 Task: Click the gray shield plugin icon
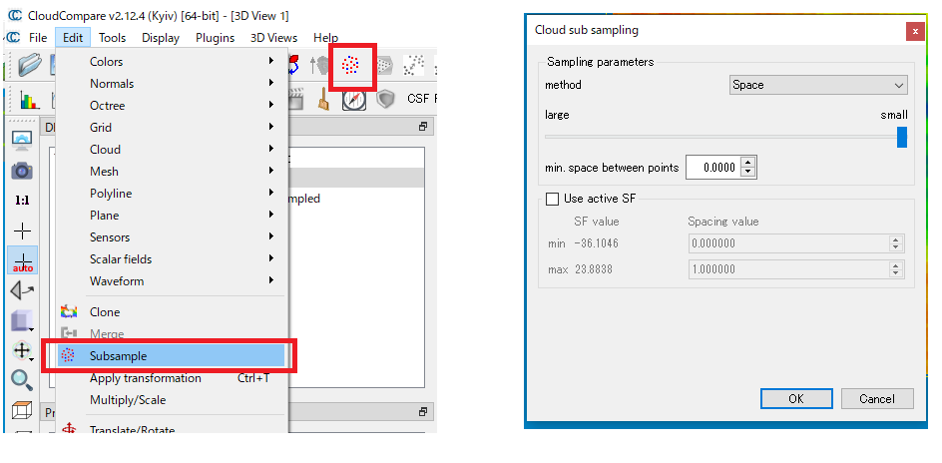pos(385,99)
